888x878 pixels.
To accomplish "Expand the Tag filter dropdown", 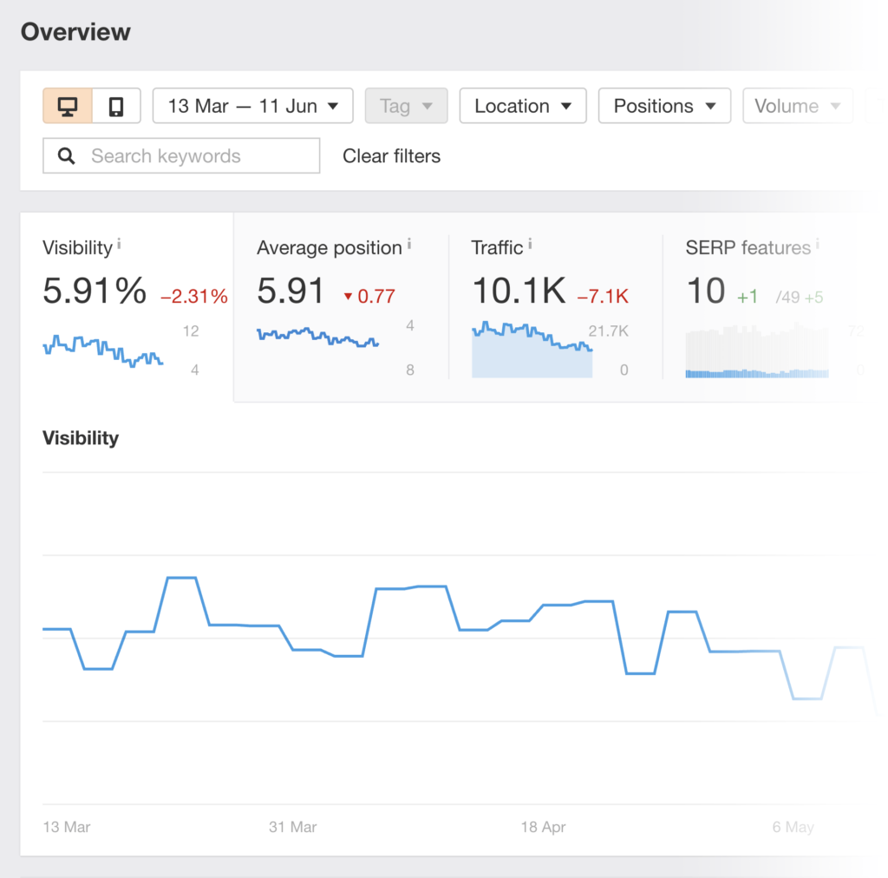I will [x=406, y=106].
